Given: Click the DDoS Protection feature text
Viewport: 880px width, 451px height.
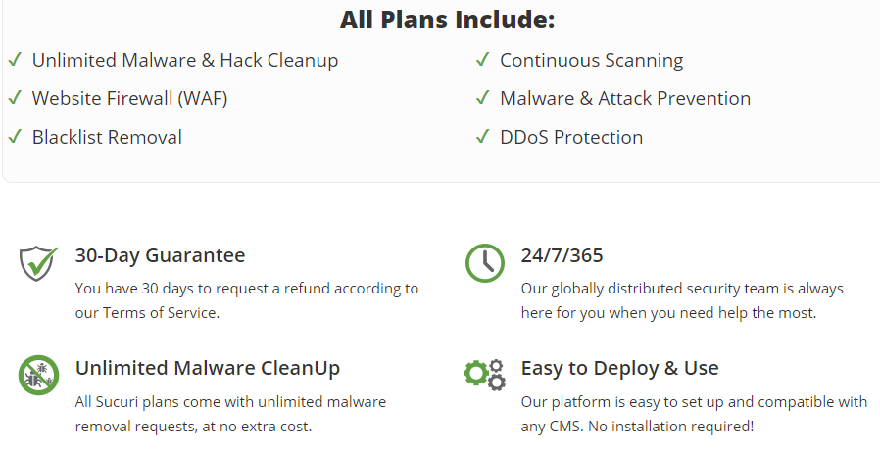Looking at the screenshot, I should click(x=571, y=137).
